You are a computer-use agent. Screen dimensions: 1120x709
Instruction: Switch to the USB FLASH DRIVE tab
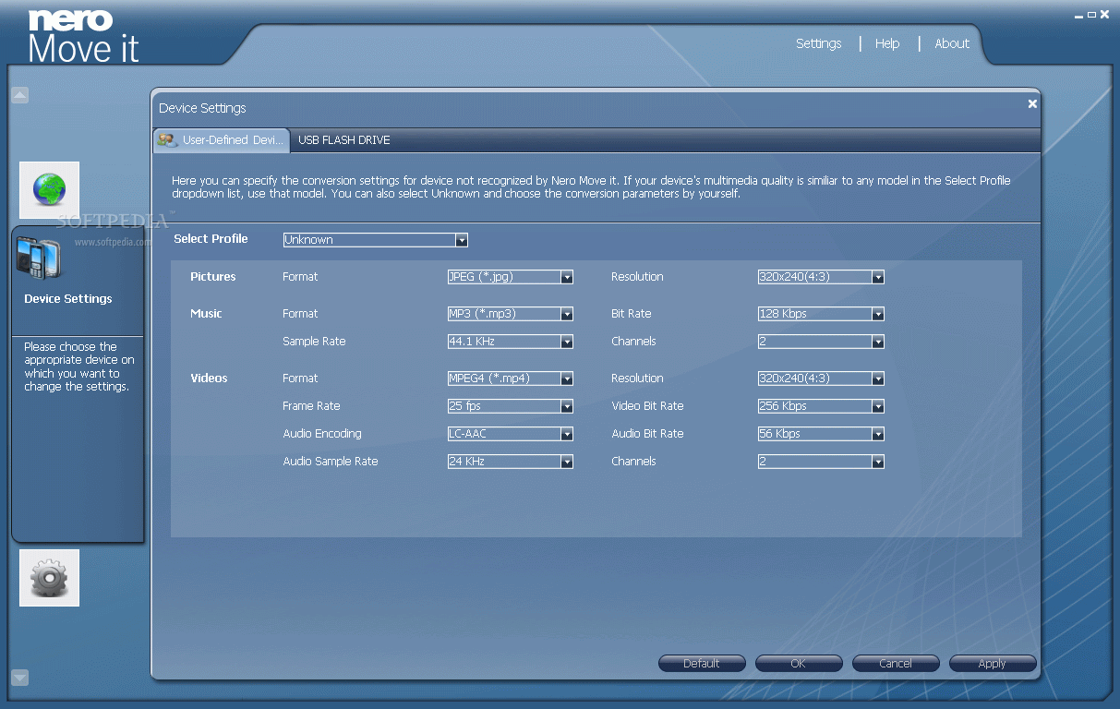point(343,140)
